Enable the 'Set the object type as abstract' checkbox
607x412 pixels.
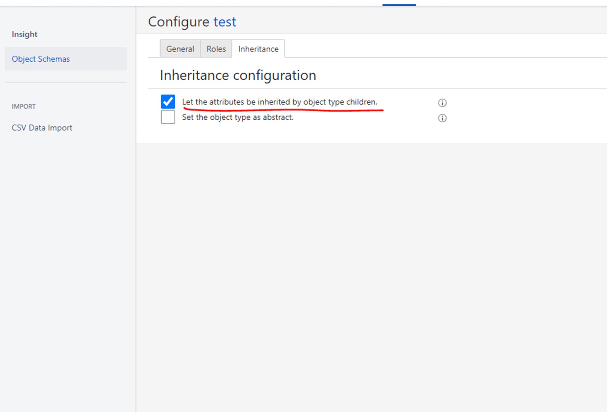coord(168,117)
